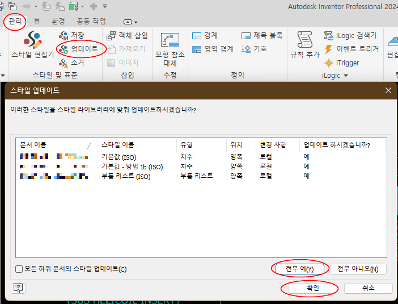
Task: Sort by the 문서 이름 column header
Action: [x=57, y=145]
